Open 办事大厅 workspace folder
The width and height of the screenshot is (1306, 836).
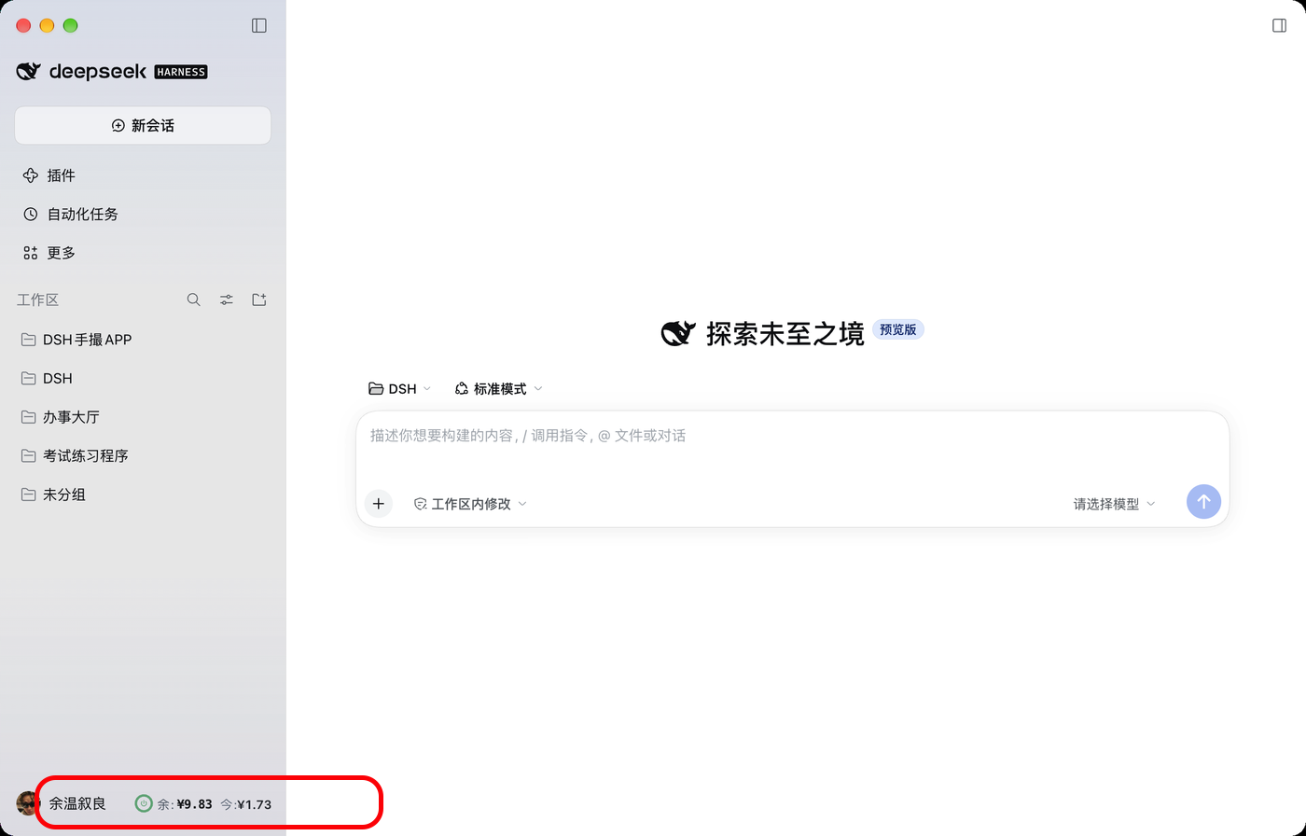coord(143,417)
